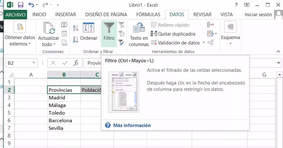283x148 pixels.
Task: Open the Name Box dropdown
Action: tap(33, 63)
